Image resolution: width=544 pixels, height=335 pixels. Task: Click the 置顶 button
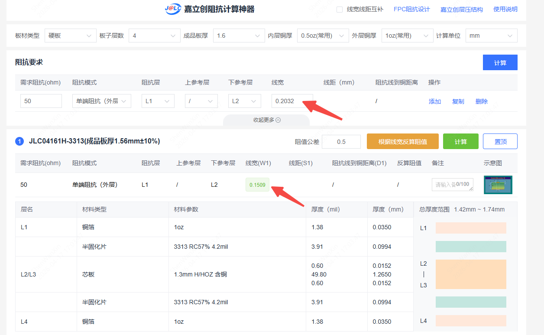pyautogui.click(x=500, y=142)
